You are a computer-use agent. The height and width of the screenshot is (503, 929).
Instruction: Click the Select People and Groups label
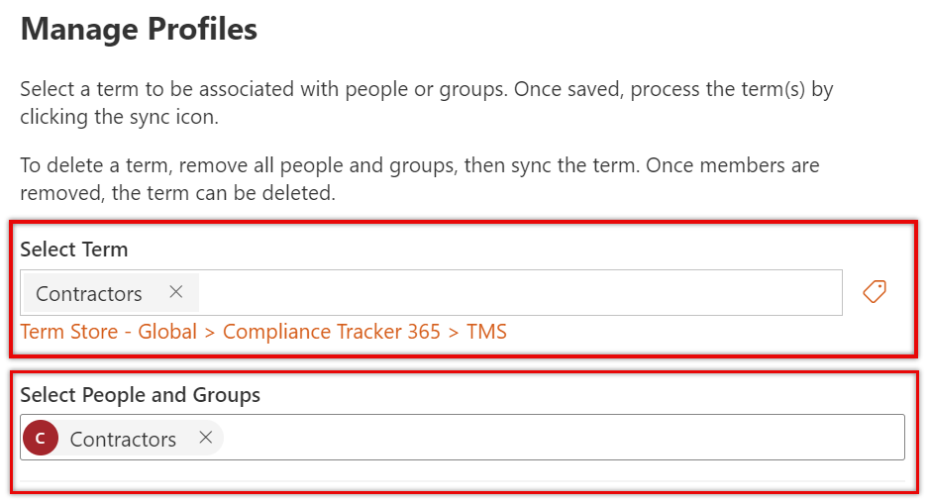pyautogui.click(x=141, y=395)
